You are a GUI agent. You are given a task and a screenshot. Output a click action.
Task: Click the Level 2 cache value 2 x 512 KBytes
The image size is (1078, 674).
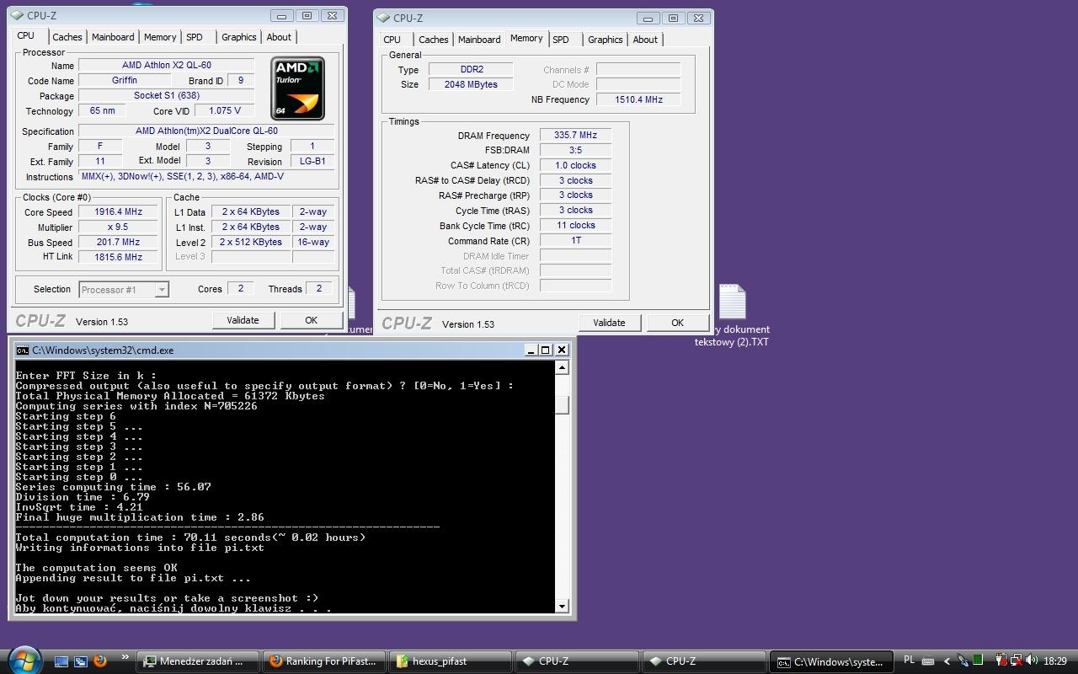pyautogui.click(x=251, y=242)
